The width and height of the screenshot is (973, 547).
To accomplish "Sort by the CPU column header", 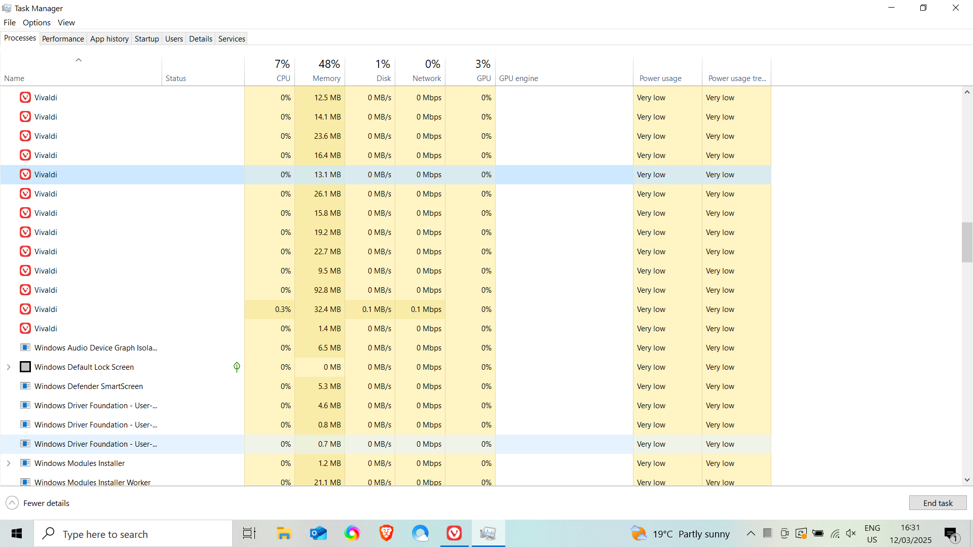I will (x=270, y=71).
